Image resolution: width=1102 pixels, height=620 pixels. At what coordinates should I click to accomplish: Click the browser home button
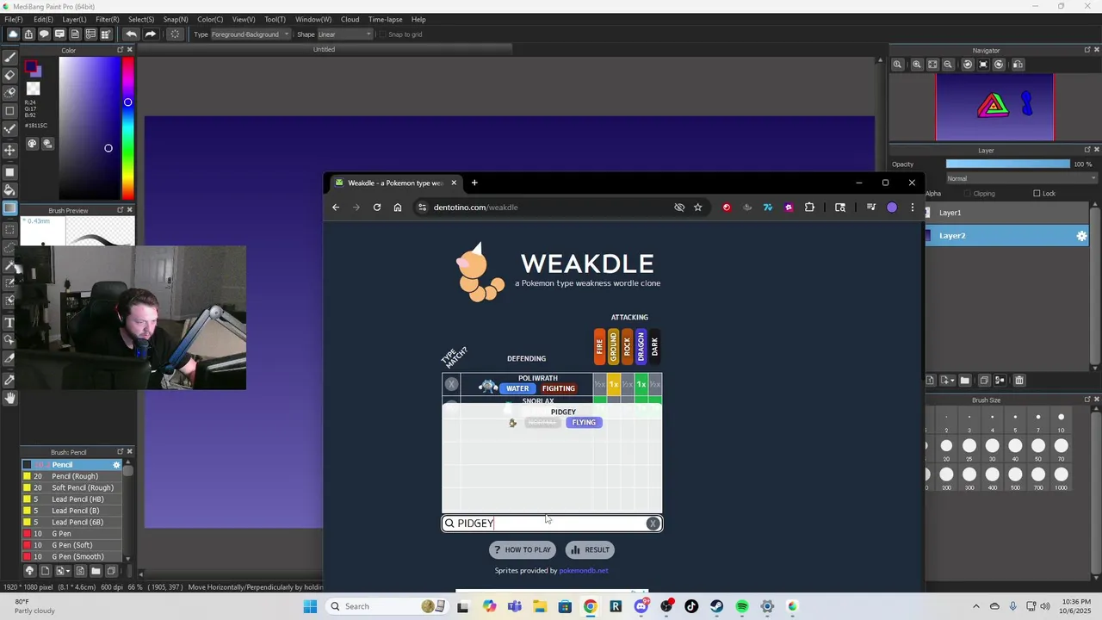[x=397, y=208]
